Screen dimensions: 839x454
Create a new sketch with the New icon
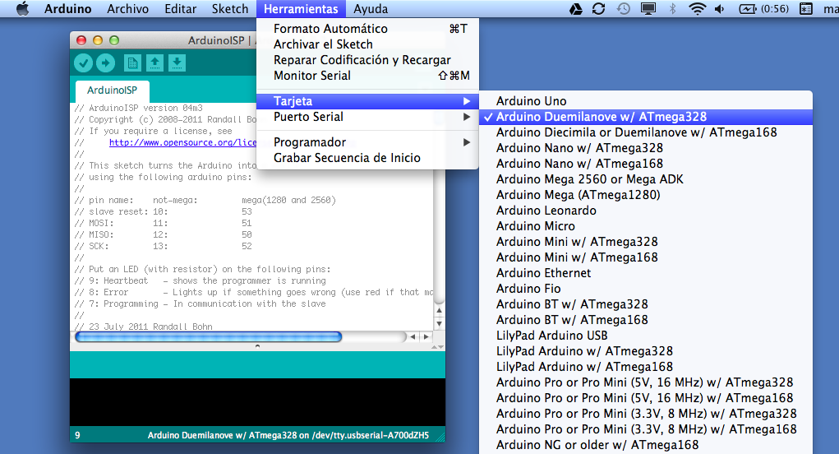click(x=132, y=63)
